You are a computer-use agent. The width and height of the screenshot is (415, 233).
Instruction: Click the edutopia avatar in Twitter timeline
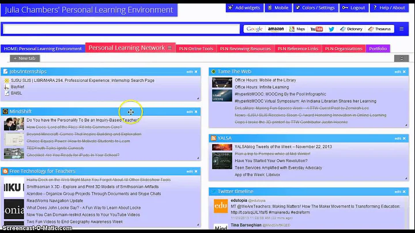click(221, 206)
